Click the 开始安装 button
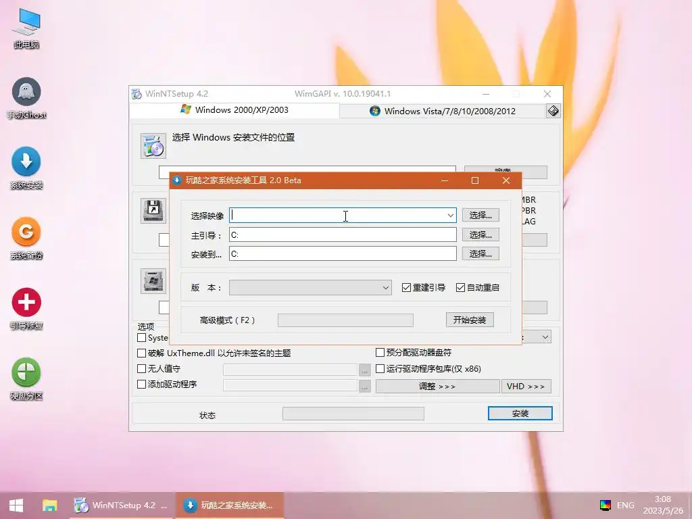The height and width of the screenshot is (519, 692). coord(470,320)
